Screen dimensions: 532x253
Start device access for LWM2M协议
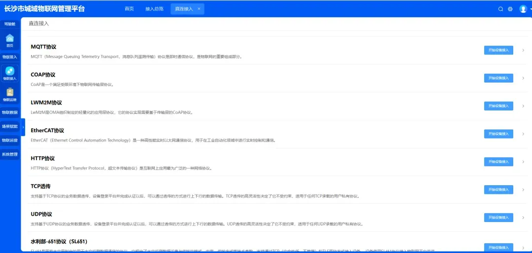tap(499, 106)
